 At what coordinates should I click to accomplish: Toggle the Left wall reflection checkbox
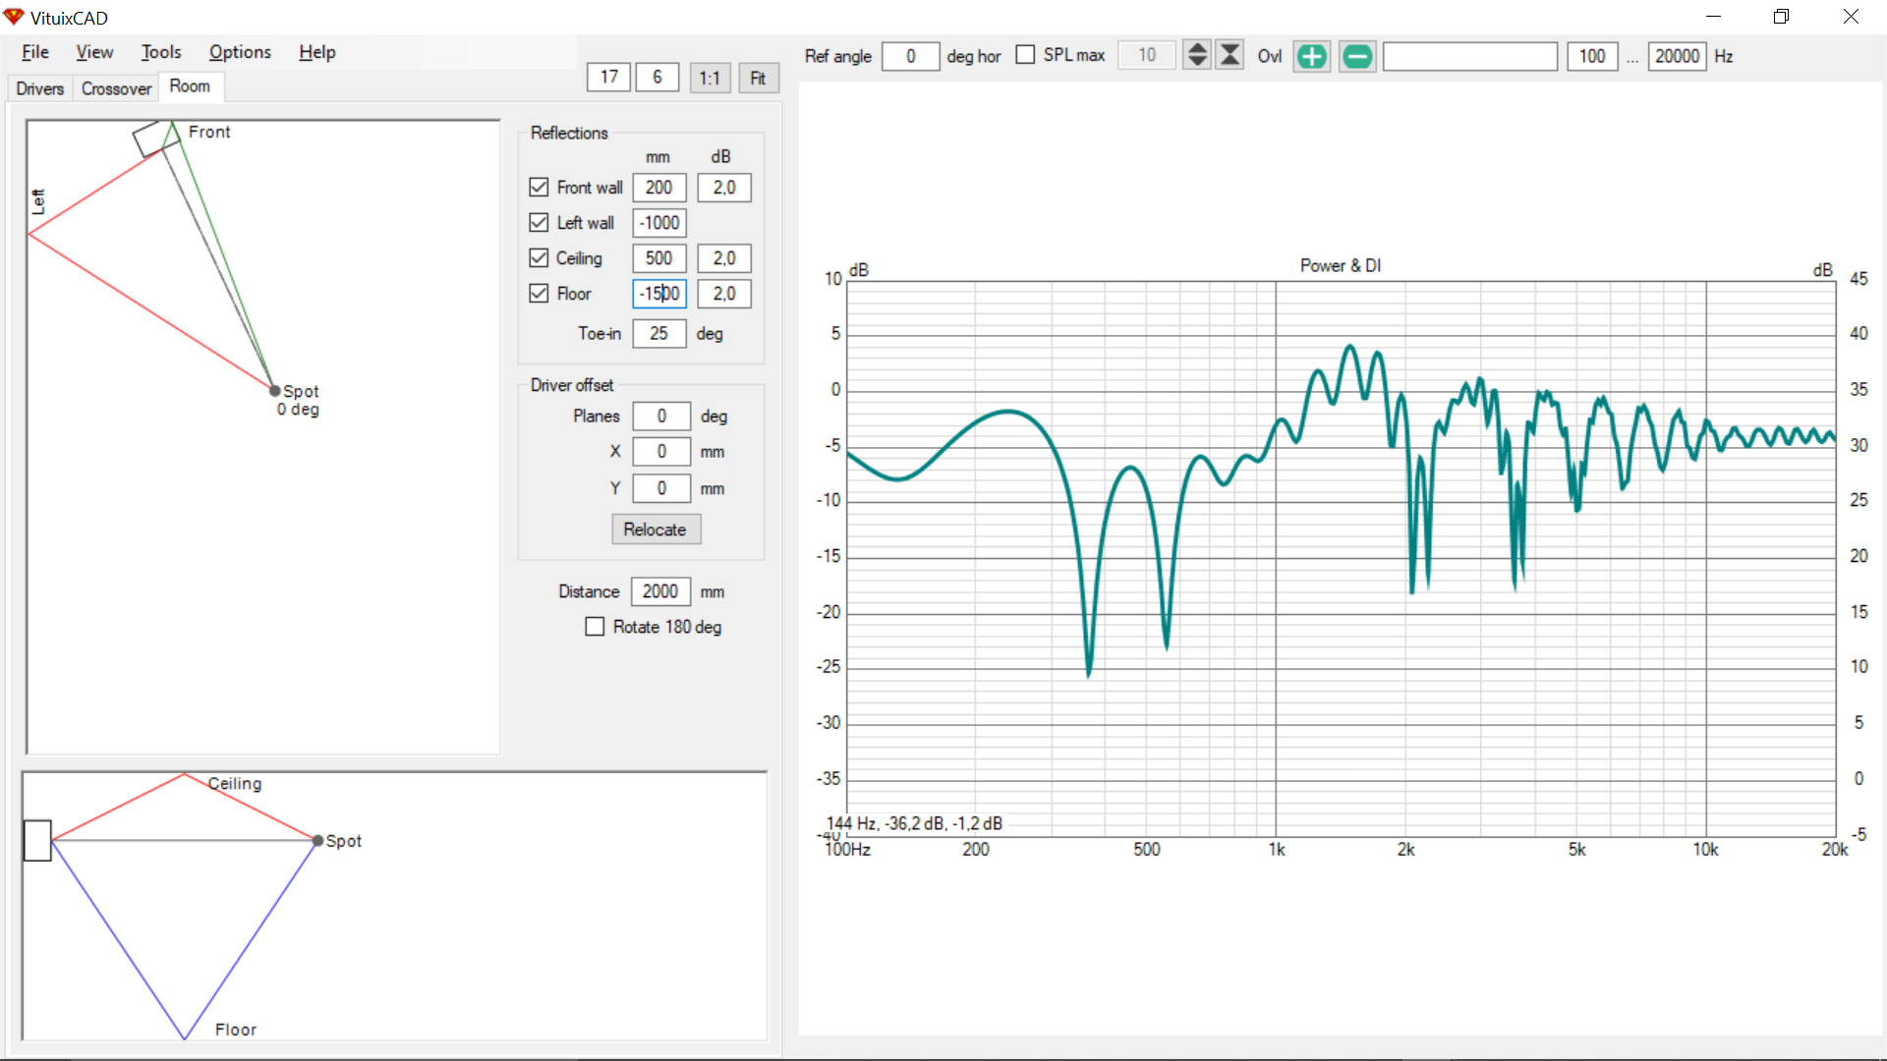539,222
